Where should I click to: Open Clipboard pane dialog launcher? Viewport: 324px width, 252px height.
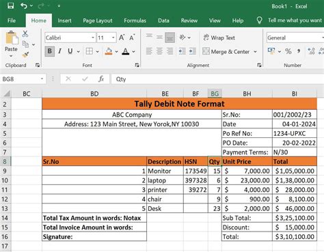click(38, 66)
